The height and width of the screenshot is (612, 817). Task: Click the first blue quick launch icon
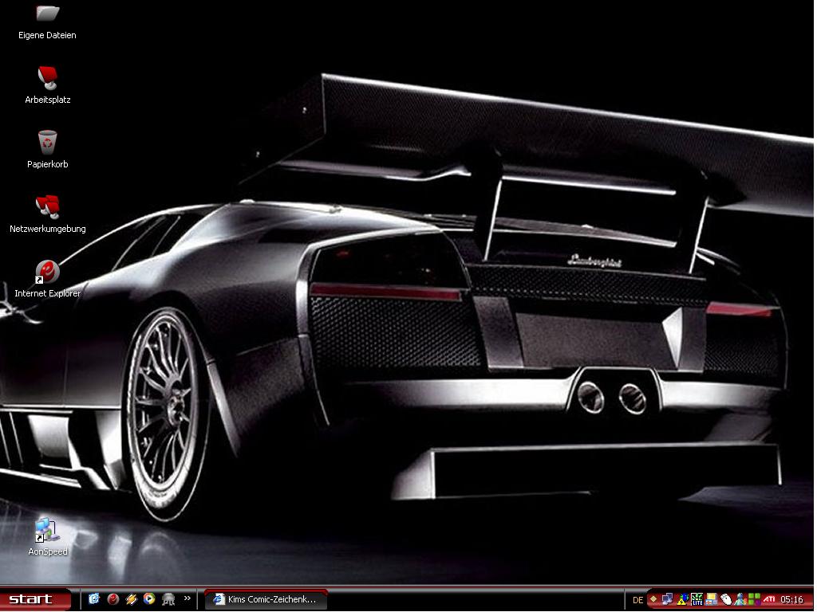pyautogui.click(x=94, y=599)
